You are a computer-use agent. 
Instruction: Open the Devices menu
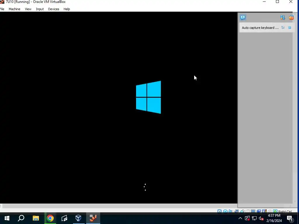(54, 9)
